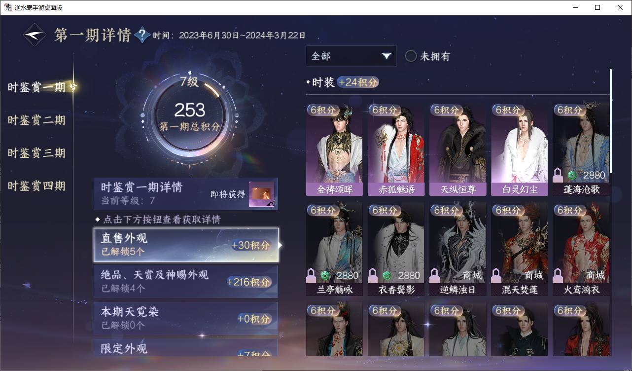Switch to 时鉴赏二期 tab
This screenshot has width=632, height=371.
click(36, 120)
